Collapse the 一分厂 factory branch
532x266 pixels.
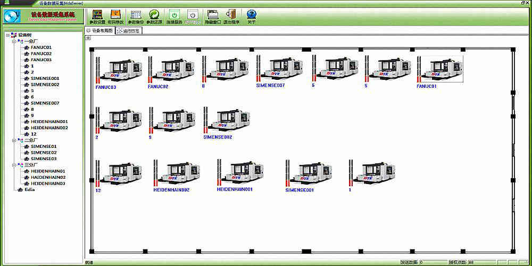pos(14,41)
